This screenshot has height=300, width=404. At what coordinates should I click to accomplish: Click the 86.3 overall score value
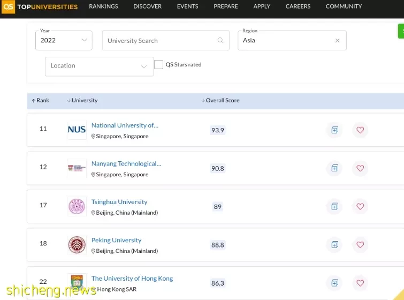218,283
